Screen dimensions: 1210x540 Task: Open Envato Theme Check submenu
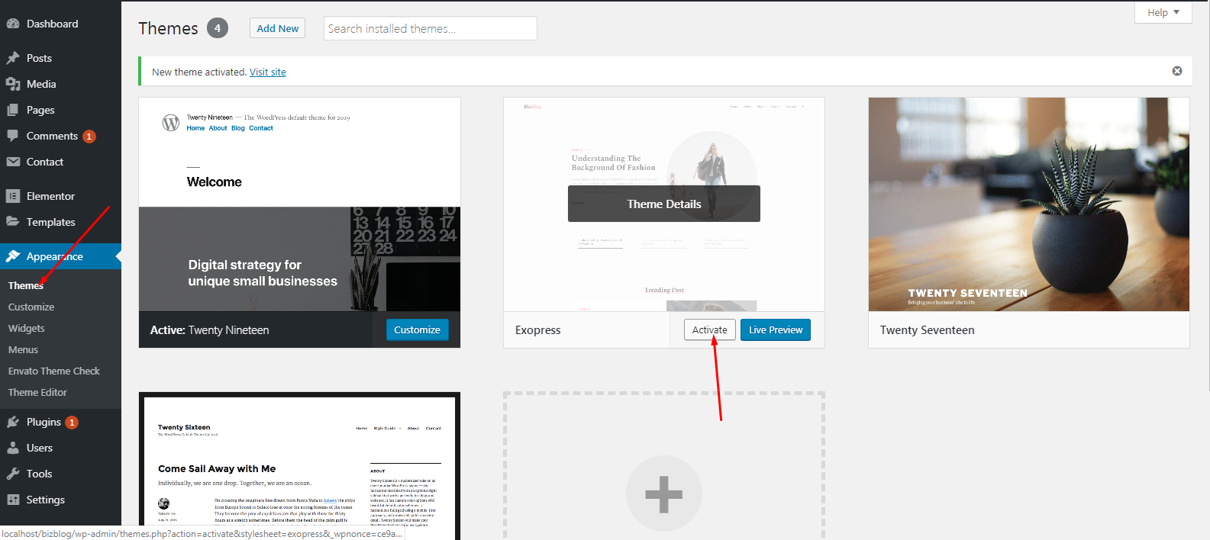coord(54,371)
